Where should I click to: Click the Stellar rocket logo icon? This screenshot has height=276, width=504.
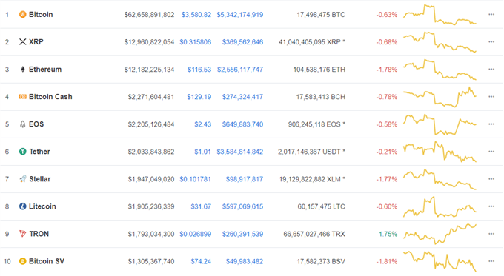22,179
